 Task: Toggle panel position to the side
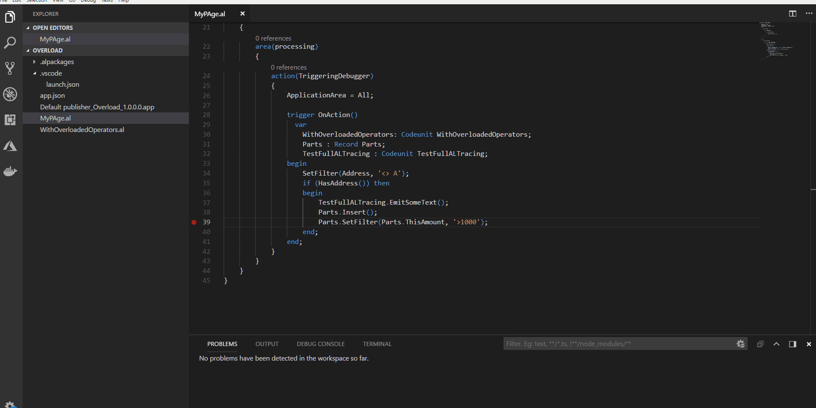click(x=792, y=344)
